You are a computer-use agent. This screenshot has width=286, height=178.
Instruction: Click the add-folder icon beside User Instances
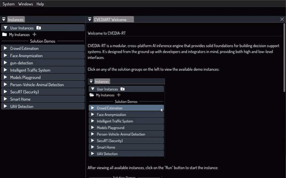point(39,28)
